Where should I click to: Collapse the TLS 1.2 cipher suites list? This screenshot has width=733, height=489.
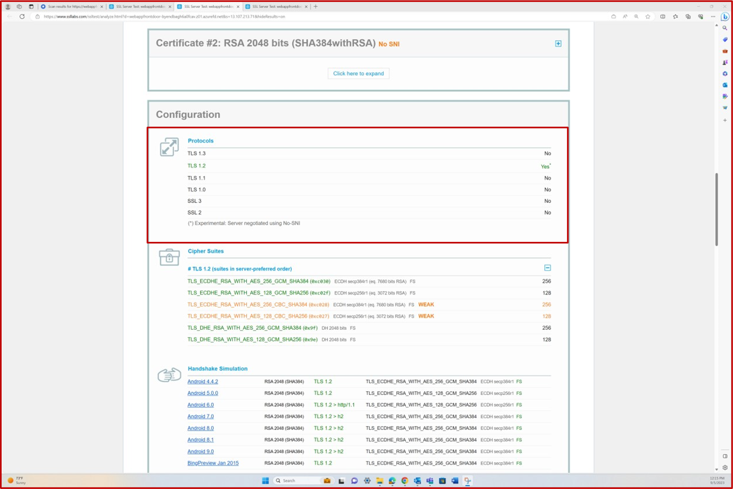pos(548,268)
